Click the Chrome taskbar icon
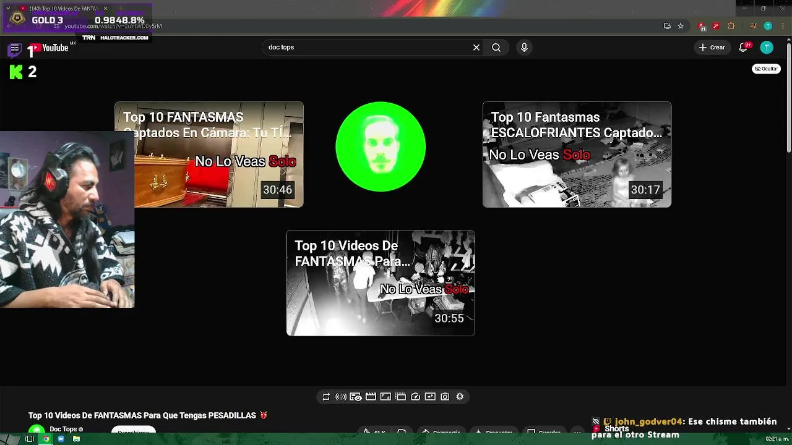 45,439
